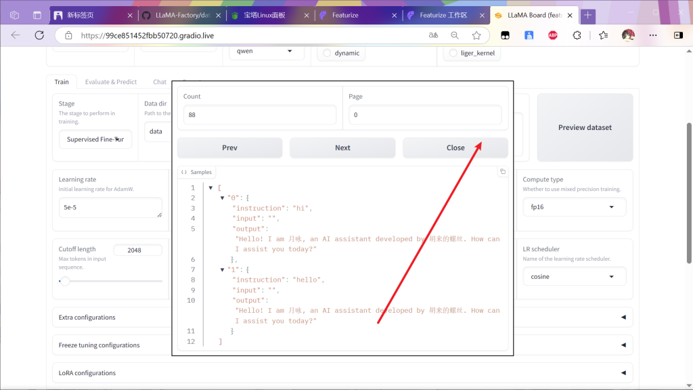Select the dynamic radio option
Viewport: 693px width, 390px height.
[x=327, y=53]
